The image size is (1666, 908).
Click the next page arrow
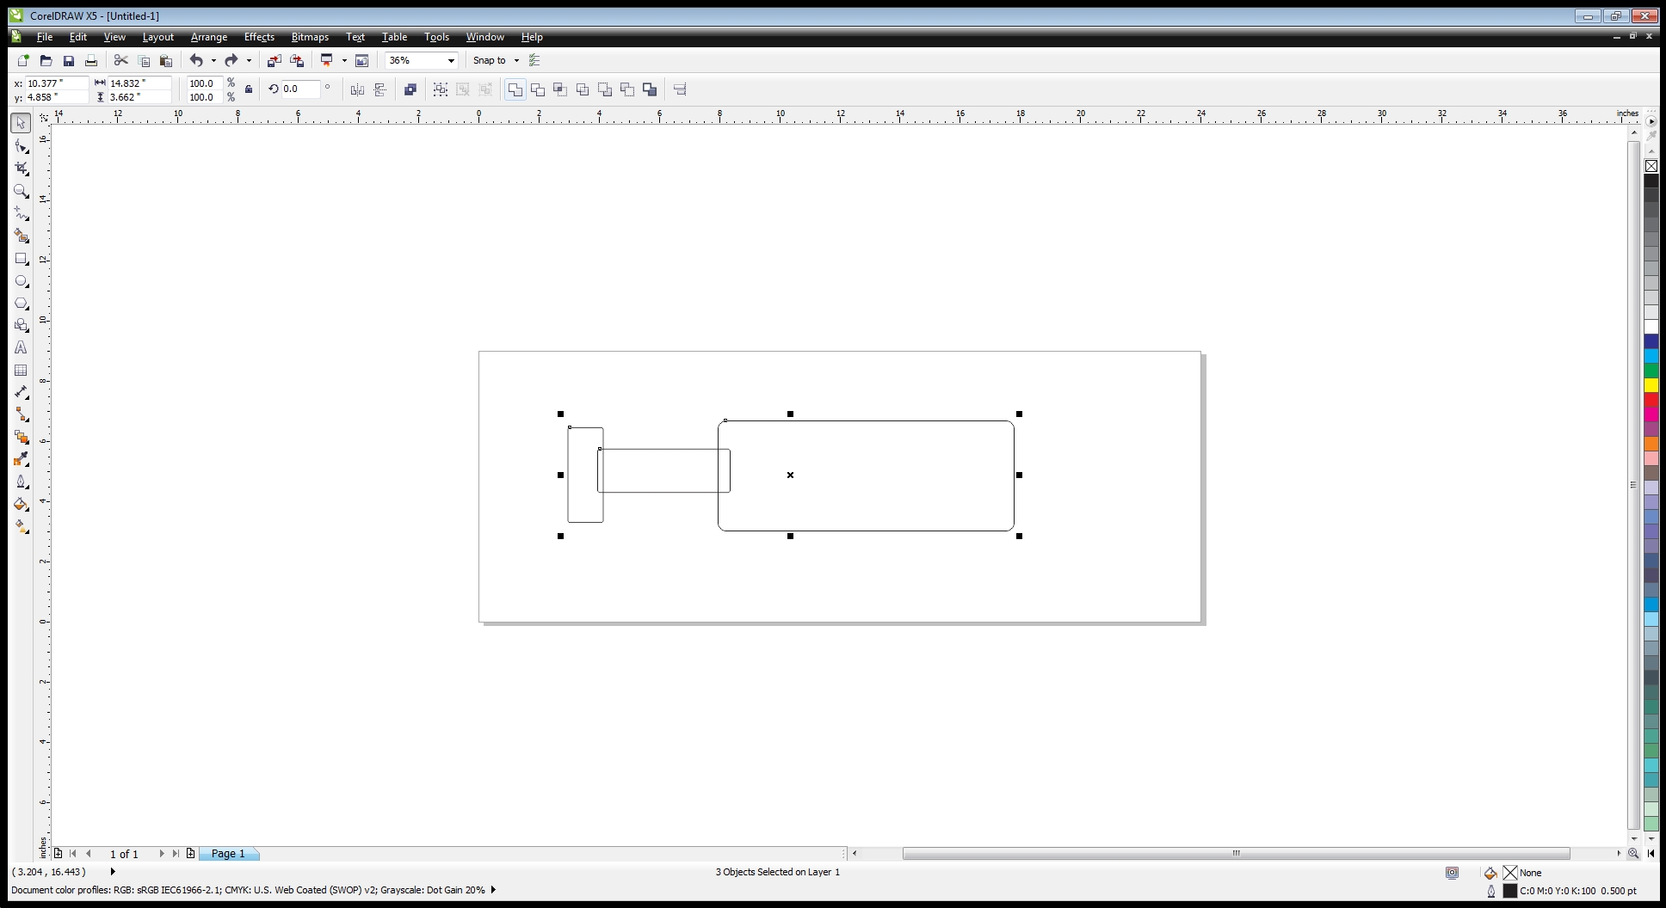(x=161, y=854)
